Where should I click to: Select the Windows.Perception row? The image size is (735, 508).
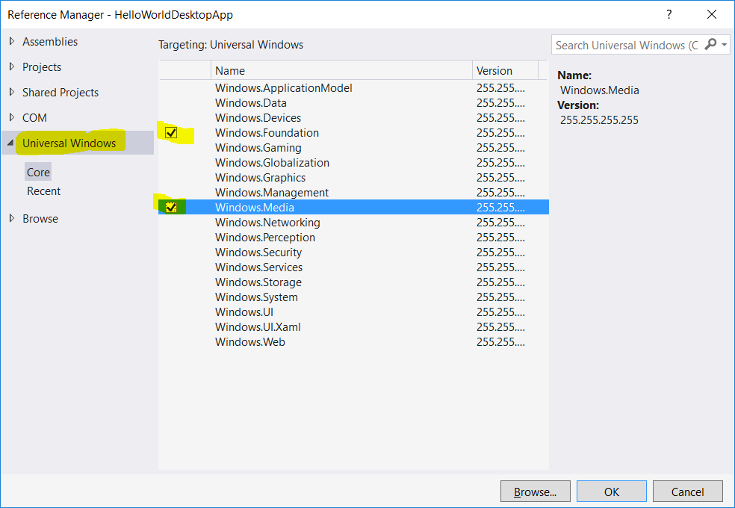[353, 238]
